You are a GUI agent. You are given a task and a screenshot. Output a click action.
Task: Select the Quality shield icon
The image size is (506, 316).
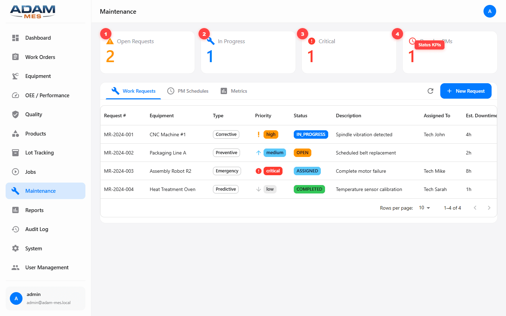point(15,114)
